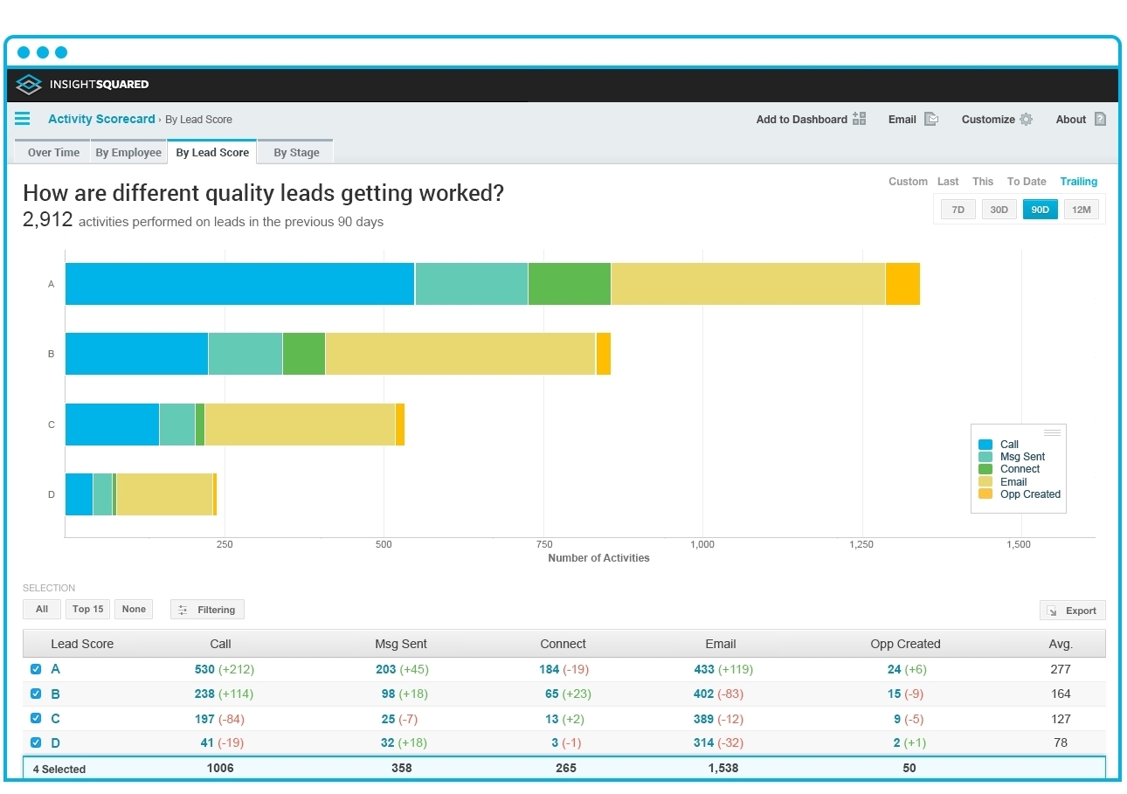
Task: Click the Msg Sent value 203 in row A
Action: coord(385,669)
